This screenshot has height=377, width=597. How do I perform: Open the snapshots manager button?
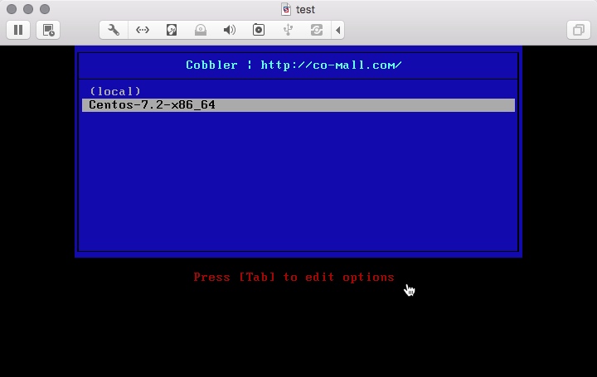[x=48, y=30]
